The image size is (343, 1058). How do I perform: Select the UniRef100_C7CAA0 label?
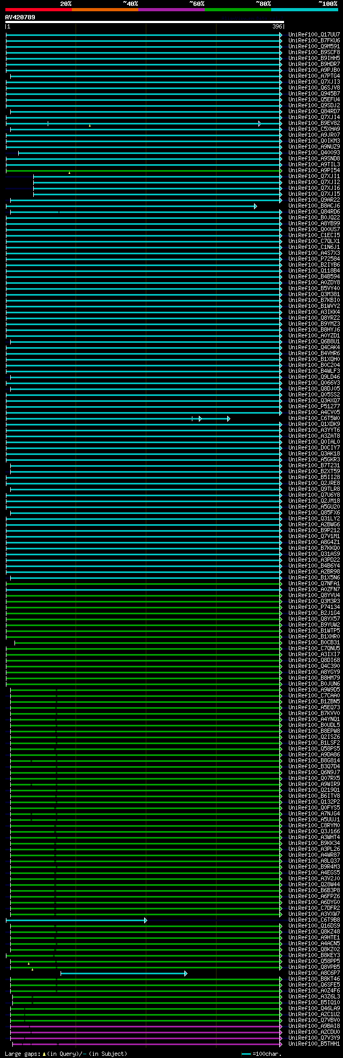pyautogui.click(x=314, y=695)
